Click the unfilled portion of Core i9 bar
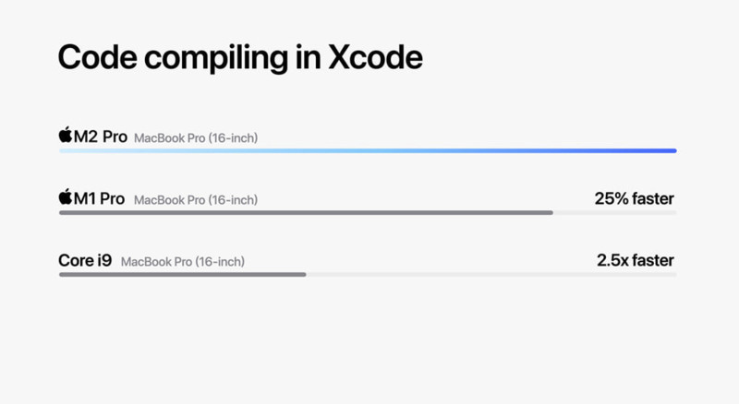 pos(491,275)
